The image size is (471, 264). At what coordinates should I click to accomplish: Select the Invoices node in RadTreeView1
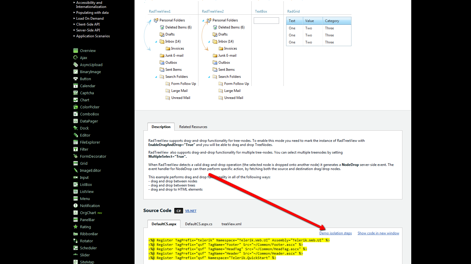(178, 48)
